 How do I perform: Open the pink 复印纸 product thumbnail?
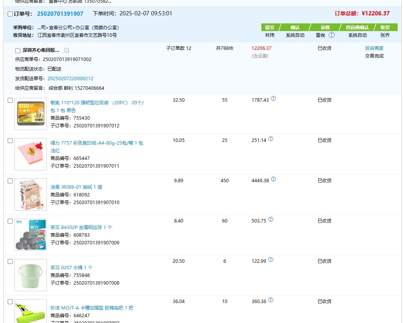pyautogui.click(x=31, y=154)
